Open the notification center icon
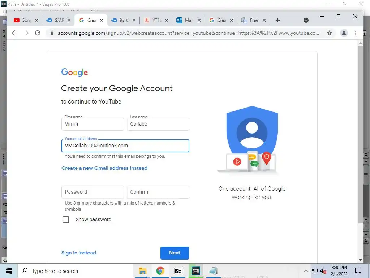370x278 pixels. (358, 271)
